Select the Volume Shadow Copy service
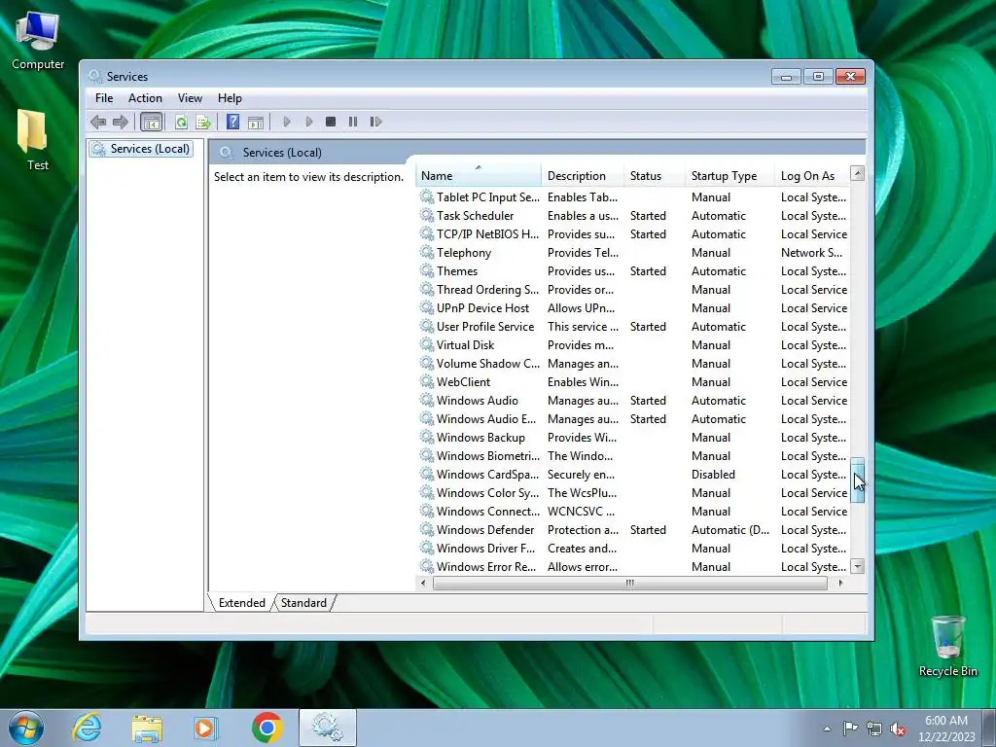Viewport: 996px width, 747px height. [633, 364]
